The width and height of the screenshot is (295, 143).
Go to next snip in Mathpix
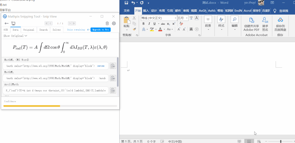(70, 24)
